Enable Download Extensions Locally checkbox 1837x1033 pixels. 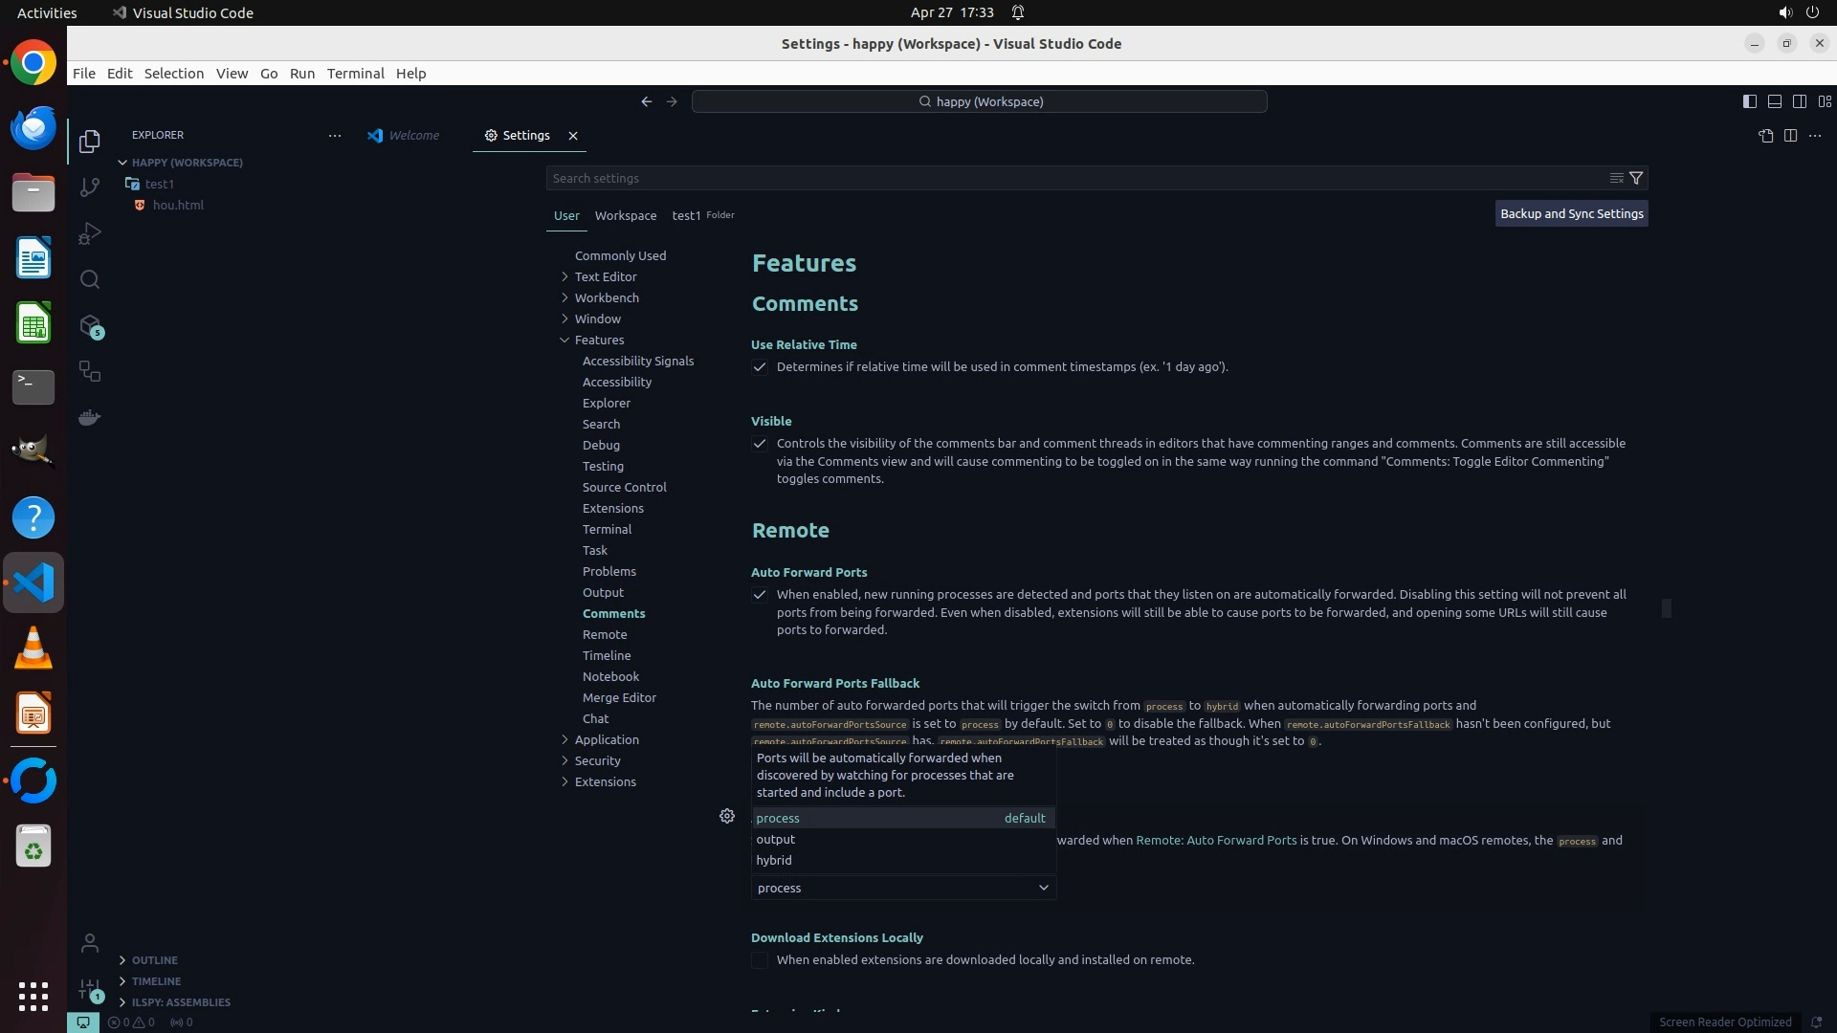coord(760,960)
